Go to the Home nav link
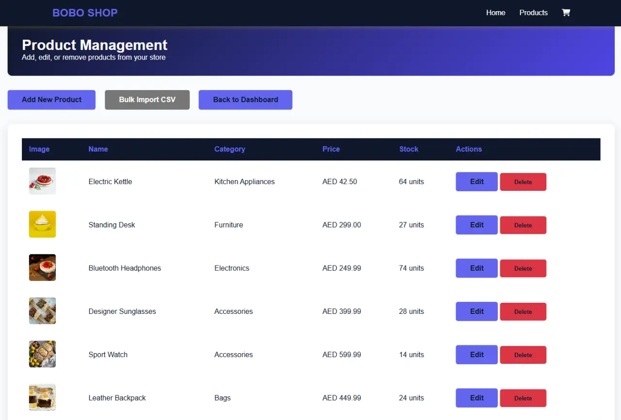 [496, 13]
